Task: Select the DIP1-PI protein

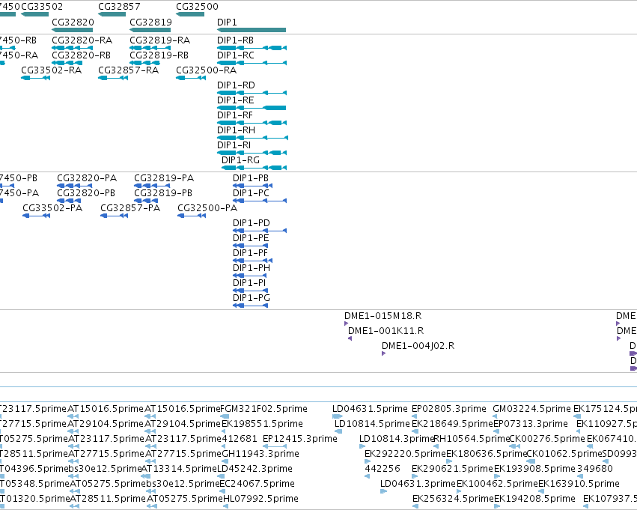Action: [250, 291]
